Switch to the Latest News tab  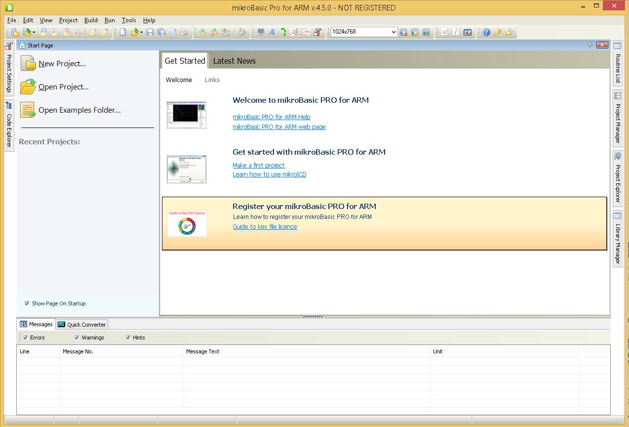click(x=235, y=61)
